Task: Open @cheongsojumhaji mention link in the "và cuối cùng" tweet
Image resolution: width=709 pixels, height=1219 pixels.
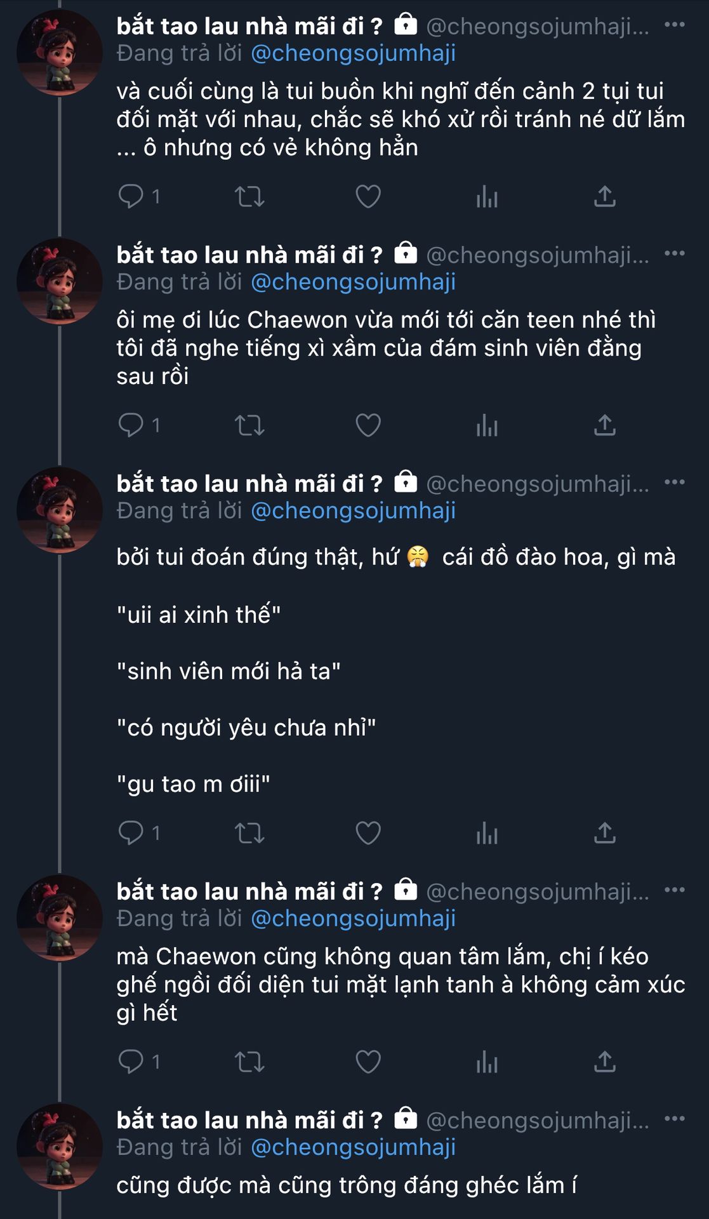Action: click(x=353, y=53)
